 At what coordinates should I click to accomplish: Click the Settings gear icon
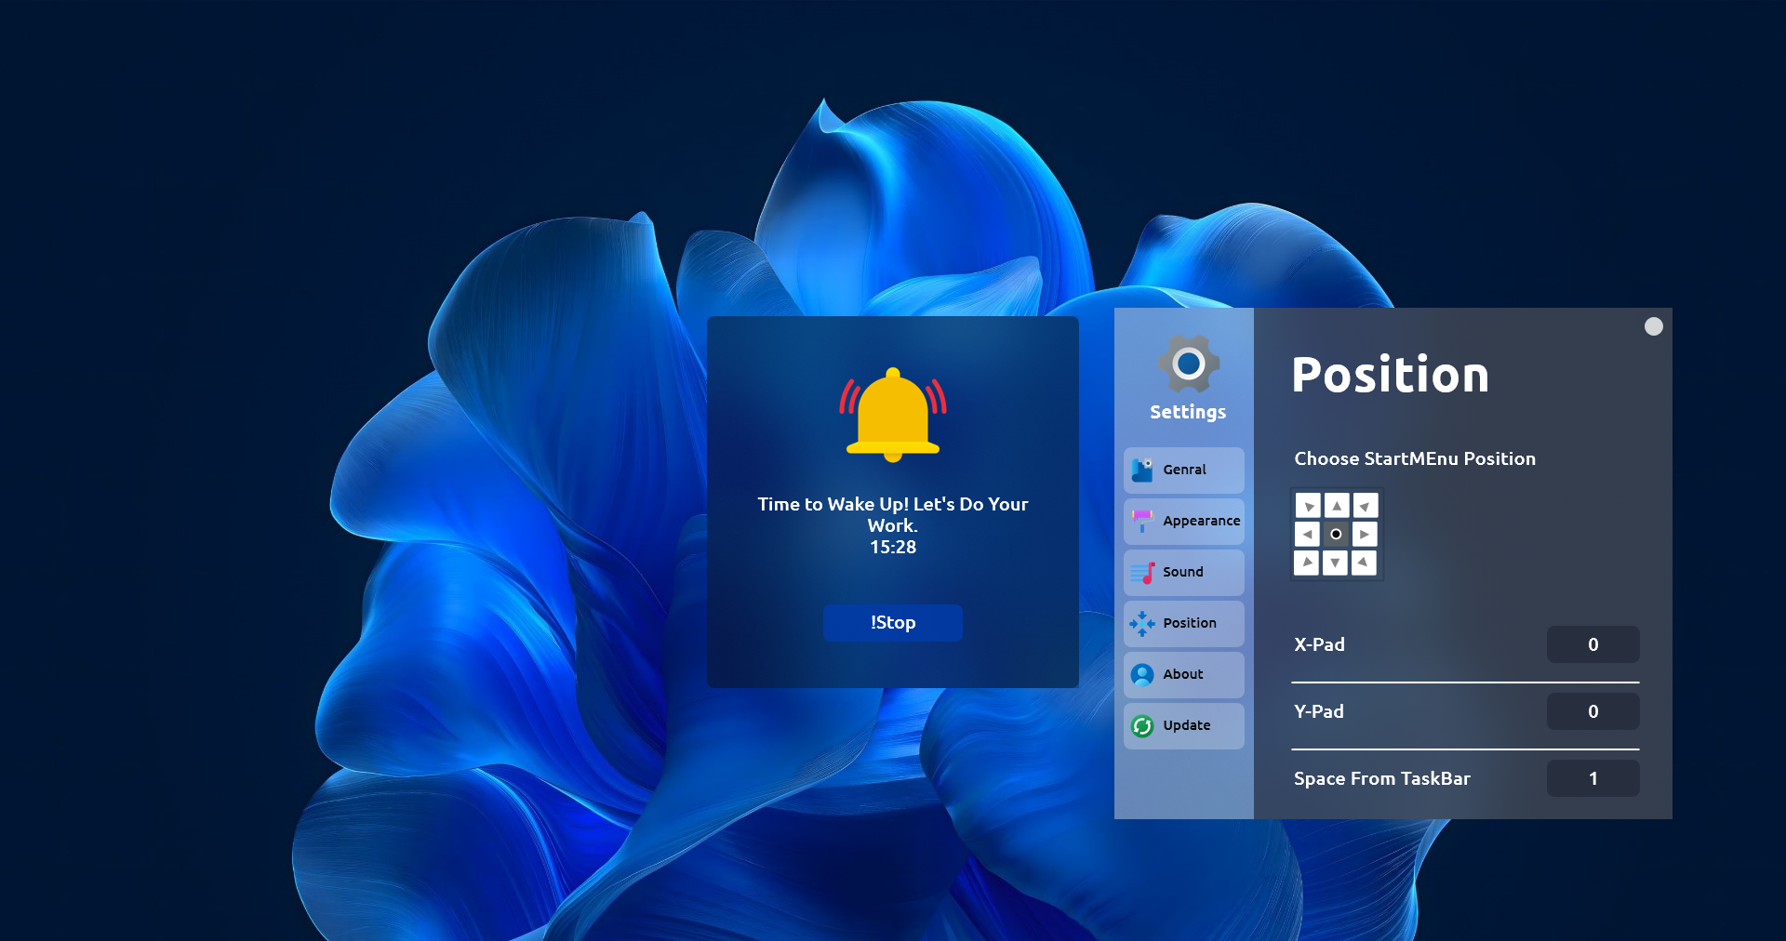tap(1188, 364)
